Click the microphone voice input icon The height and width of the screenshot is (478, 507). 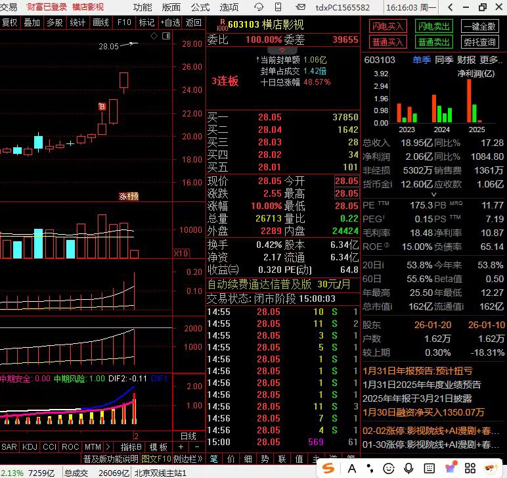[x=408, y=468]
